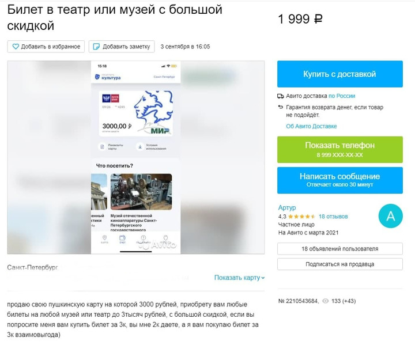Click the chevron next to Показать карту

pyautogui.click(x=263, y=278)
